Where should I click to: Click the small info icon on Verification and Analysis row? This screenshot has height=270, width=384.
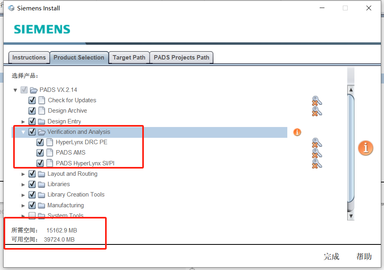pos(297,132)
